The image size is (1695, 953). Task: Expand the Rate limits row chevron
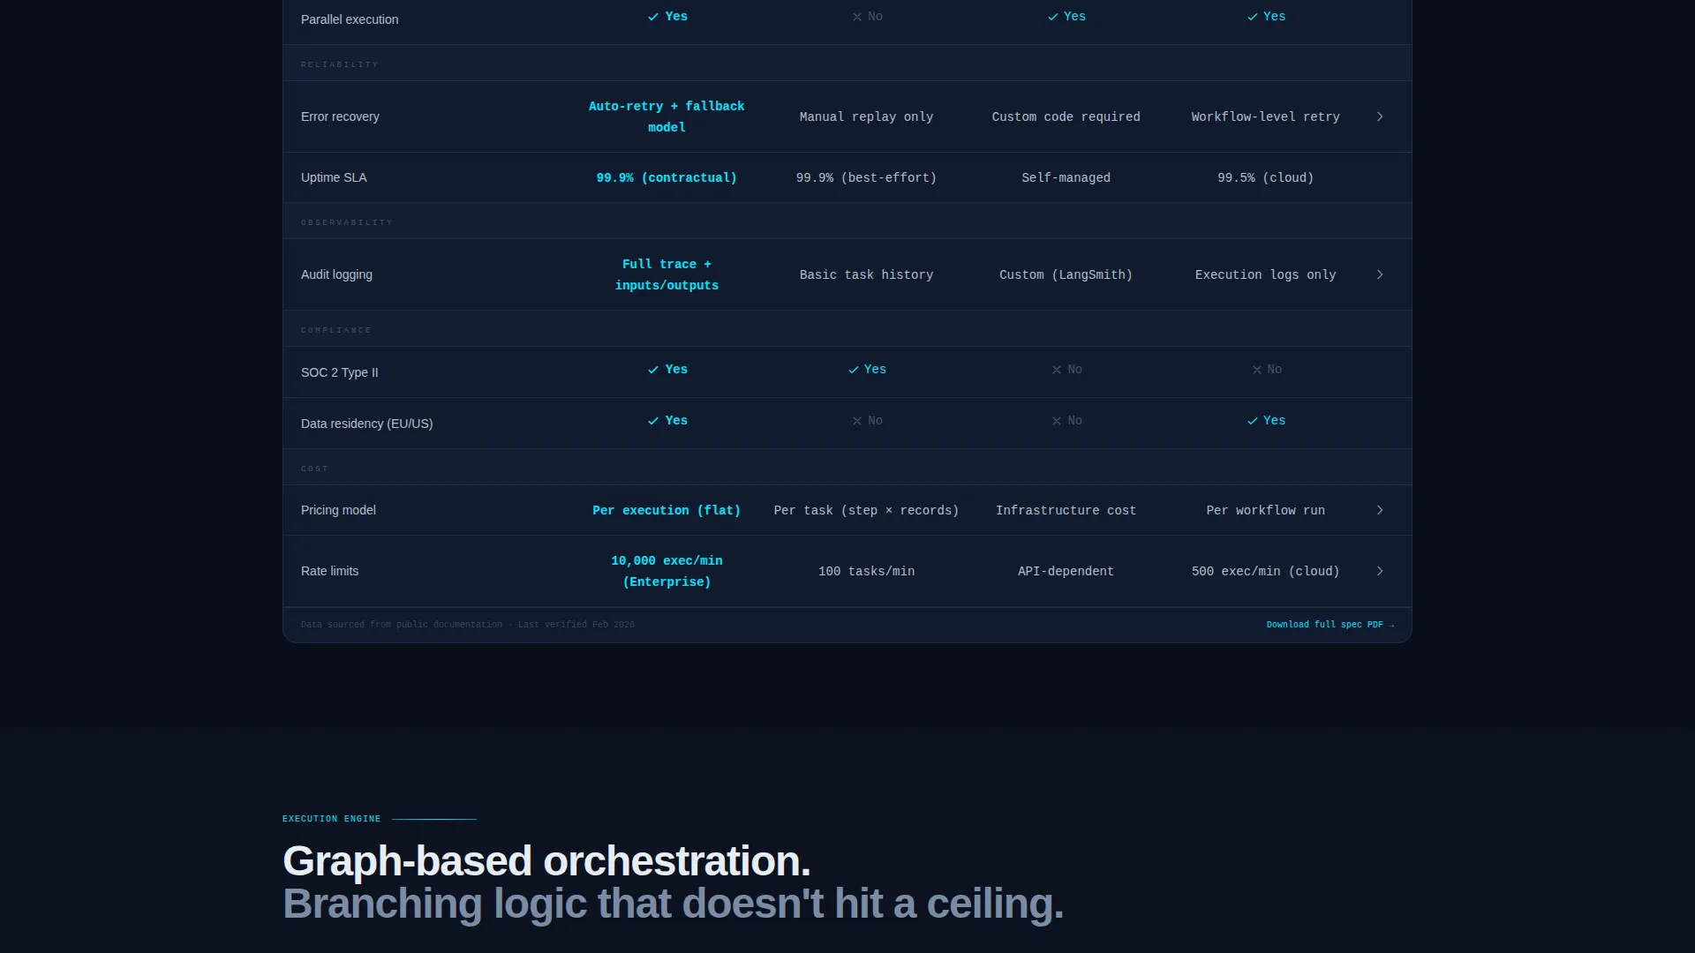1380,571
